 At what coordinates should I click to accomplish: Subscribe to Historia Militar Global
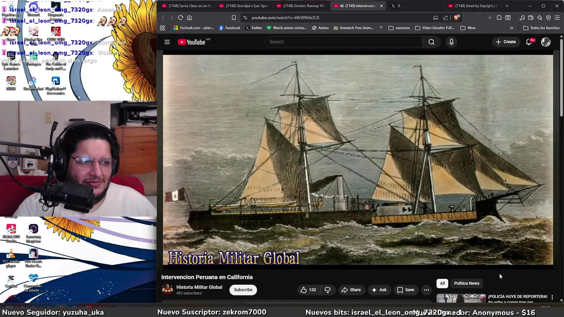243,290
